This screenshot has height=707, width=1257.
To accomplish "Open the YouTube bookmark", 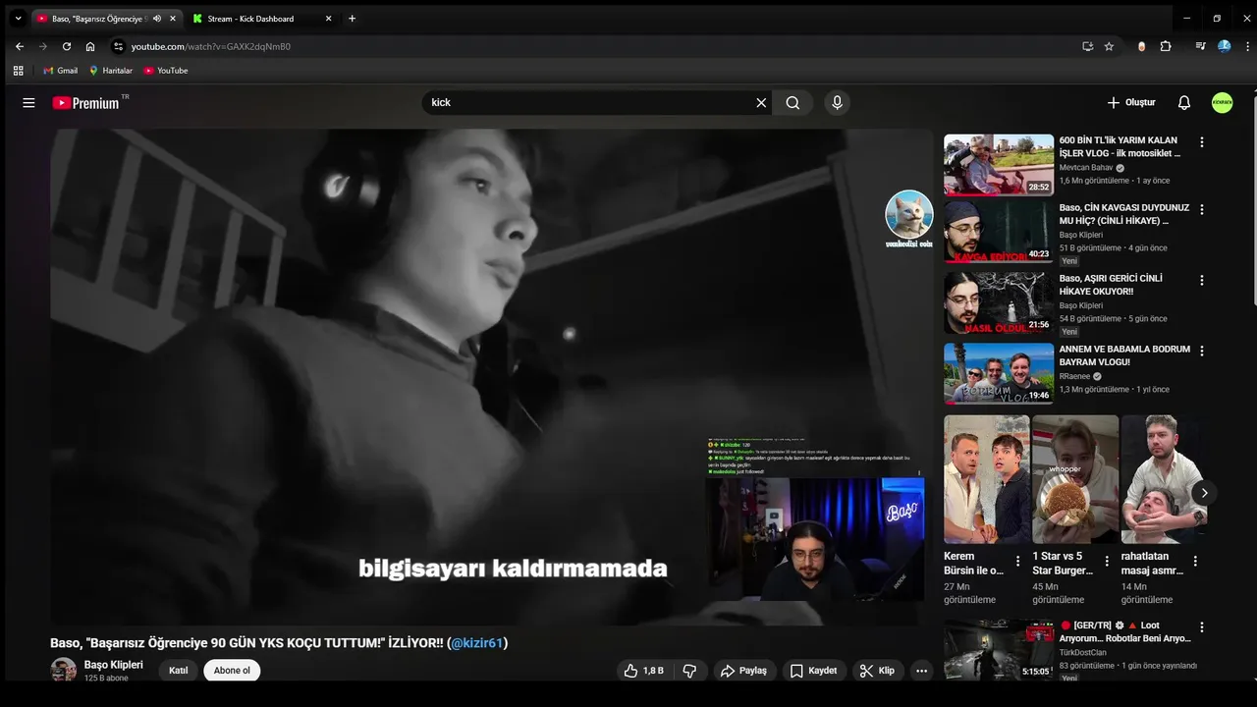I will 165,71.
